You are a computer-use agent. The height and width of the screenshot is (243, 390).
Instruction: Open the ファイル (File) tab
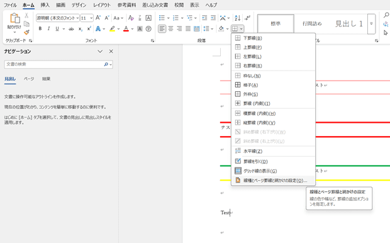coord(10,5)
